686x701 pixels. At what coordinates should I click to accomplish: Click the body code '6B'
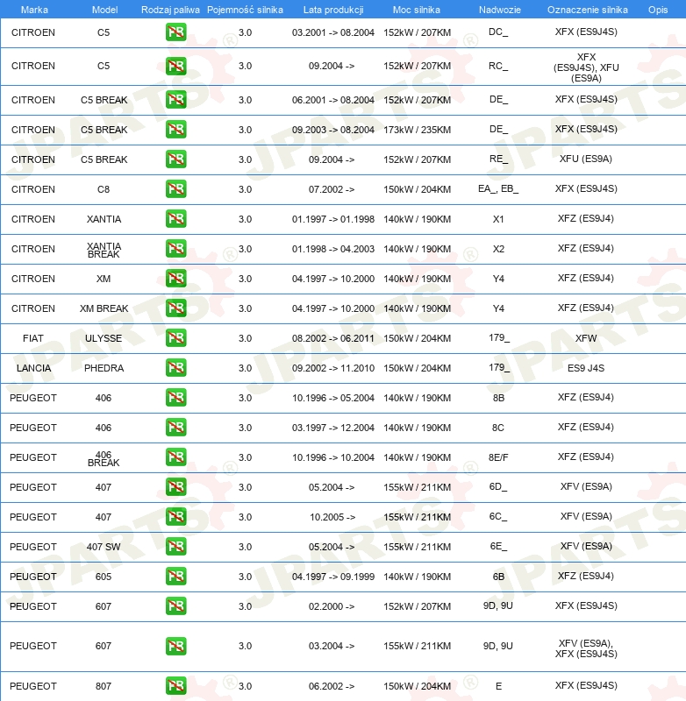(x=498, y=577)
